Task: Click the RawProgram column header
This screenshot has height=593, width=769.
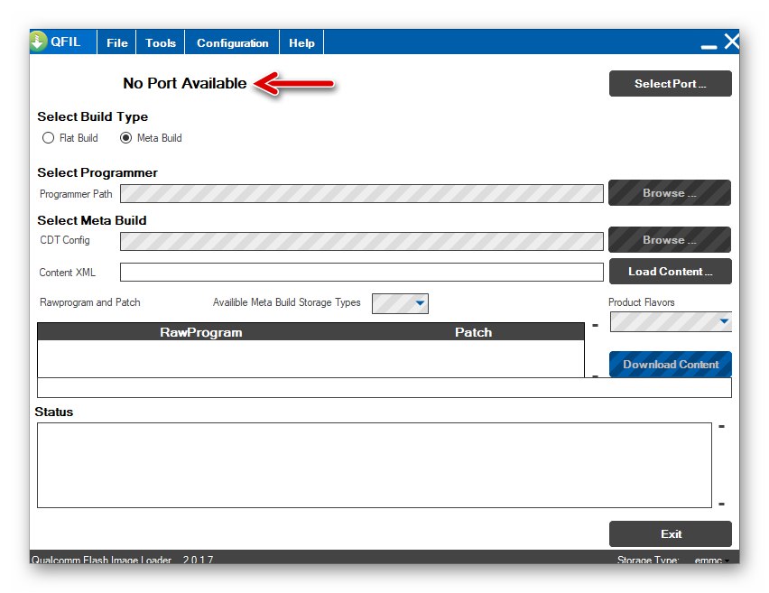Action: pos(201,332)
